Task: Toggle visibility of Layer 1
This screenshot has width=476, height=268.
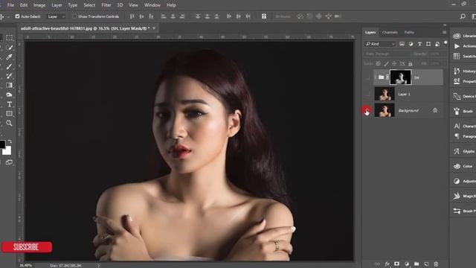Action: pos(367,95)
